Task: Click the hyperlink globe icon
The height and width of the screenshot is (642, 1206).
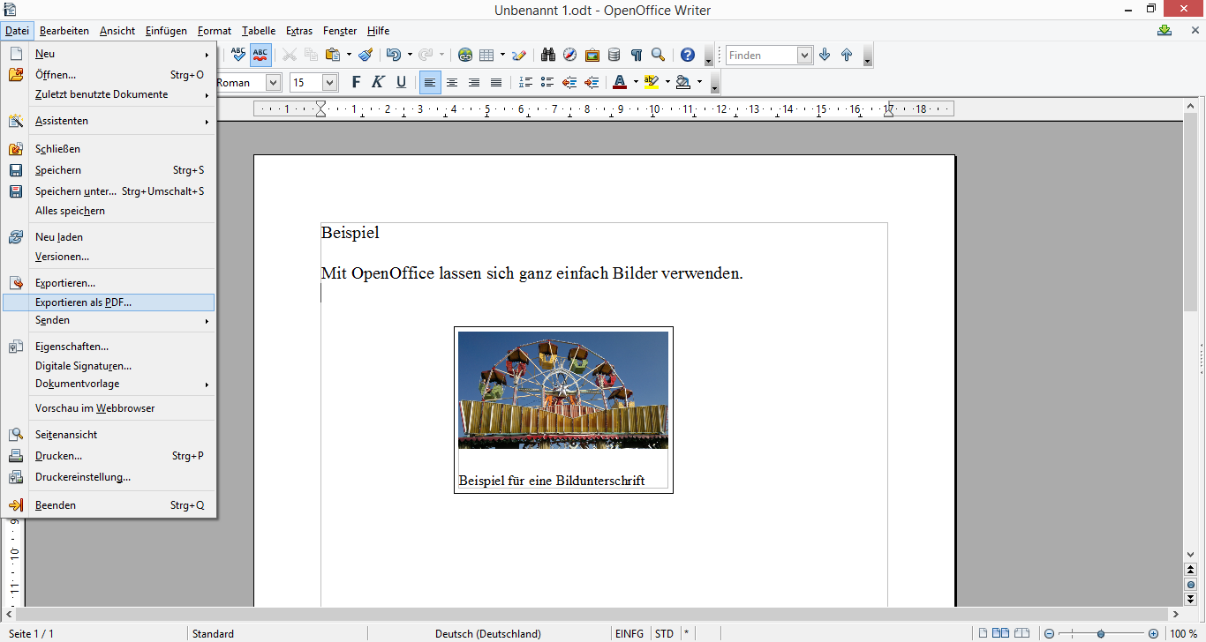Action: (465, 55)
